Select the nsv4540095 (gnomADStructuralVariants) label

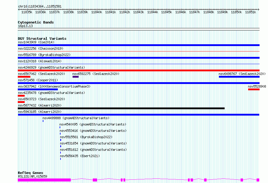(x=93, y=124)
